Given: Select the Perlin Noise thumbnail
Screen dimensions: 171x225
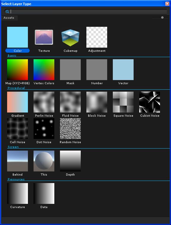Looking at the screenshot, I should (44, 102).
